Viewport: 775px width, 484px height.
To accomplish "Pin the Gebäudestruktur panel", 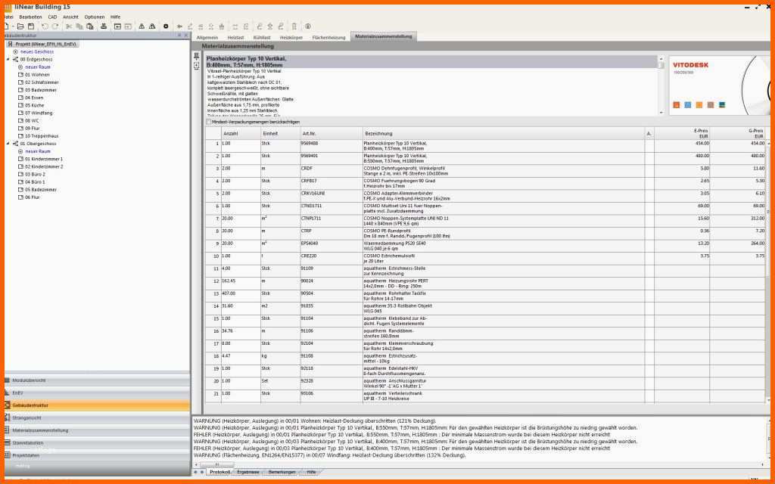I will pyautogui.click(x=179, y=36).
